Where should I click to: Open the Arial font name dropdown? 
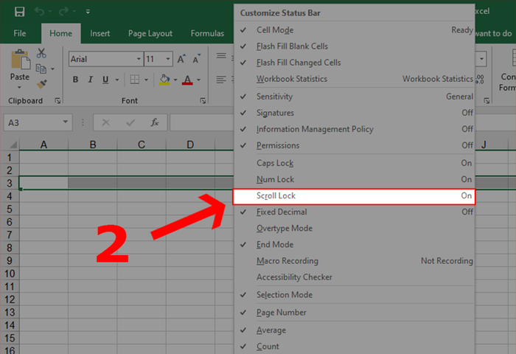[x=139, y=59]
